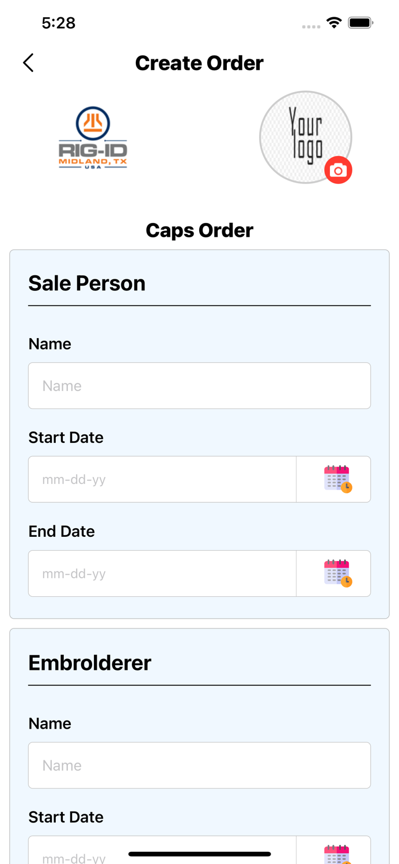Tap the back arrow to leave Create Order

[28, 62]
